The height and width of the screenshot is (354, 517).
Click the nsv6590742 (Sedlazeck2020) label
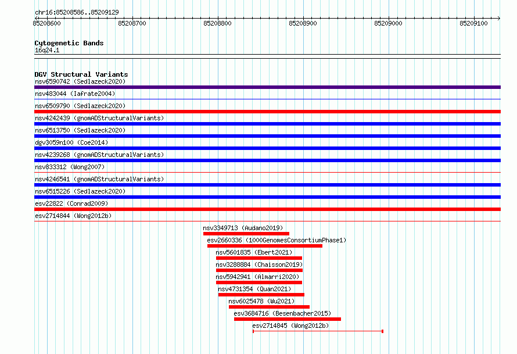(x=80, y=81)
